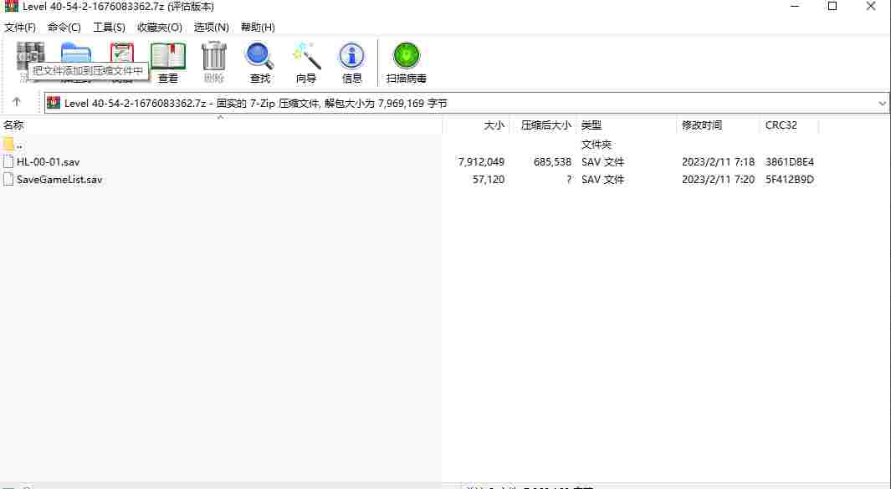
Task: Click the '?' packed size of SaveGameList.sav
Action: (x=569, y=180)
